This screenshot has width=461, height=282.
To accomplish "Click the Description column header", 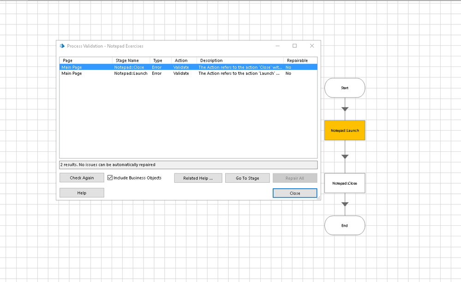I will pyautogui.click(x=239, y=60).
